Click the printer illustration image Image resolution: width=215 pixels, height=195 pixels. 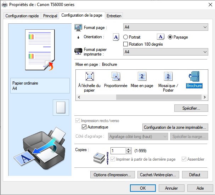[40, 148]
